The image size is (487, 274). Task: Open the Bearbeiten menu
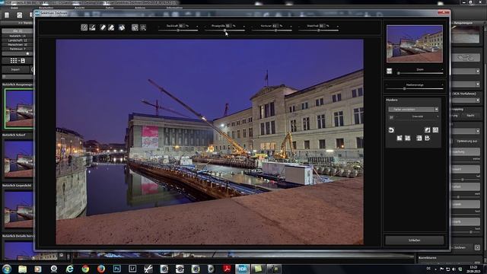(x=46, y=8)
